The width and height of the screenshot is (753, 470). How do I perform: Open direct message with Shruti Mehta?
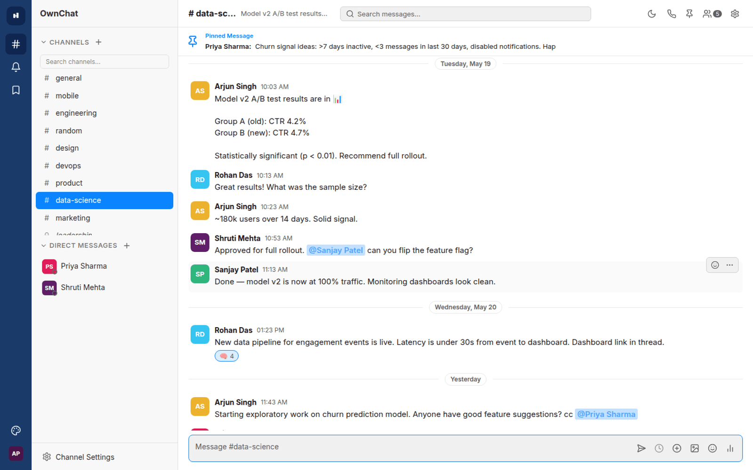[x=104, y=288]
